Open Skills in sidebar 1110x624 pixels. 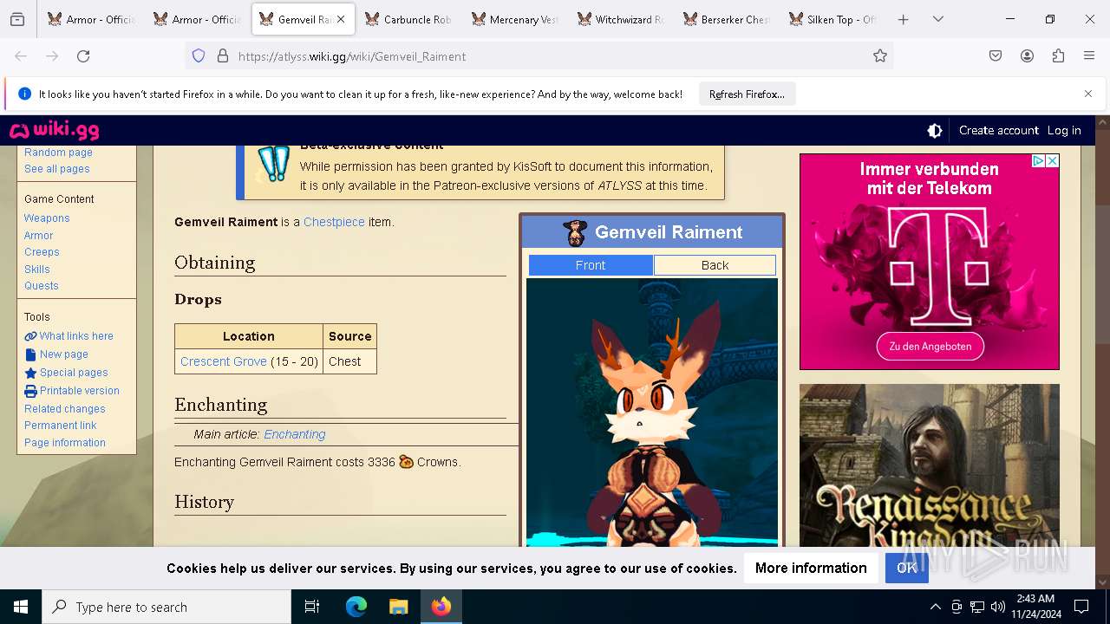tap(37, 270)
